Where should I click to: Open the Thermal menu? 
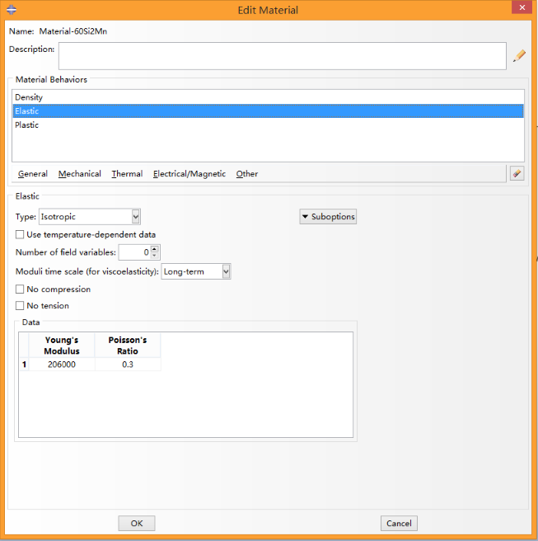127,173
